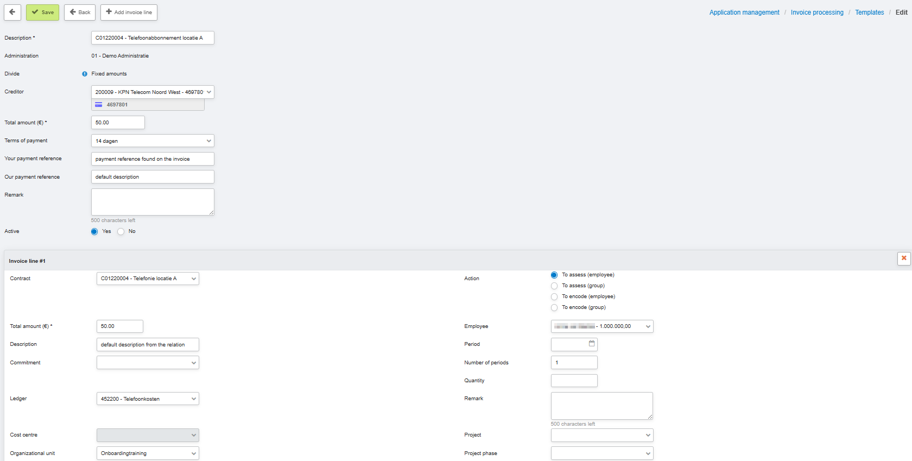Navigate to Templates breadcrumb
Viewport: 912px width, 461px height.
[x=869, y=12]
